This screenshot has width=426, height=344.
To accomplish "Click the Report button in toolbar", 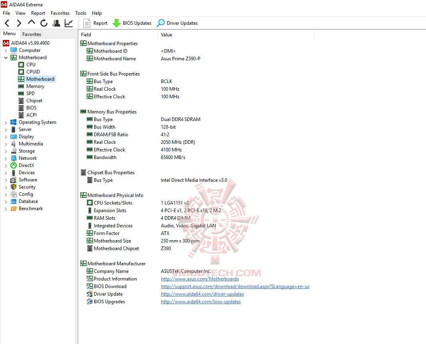I will click(x=95, y=23).
